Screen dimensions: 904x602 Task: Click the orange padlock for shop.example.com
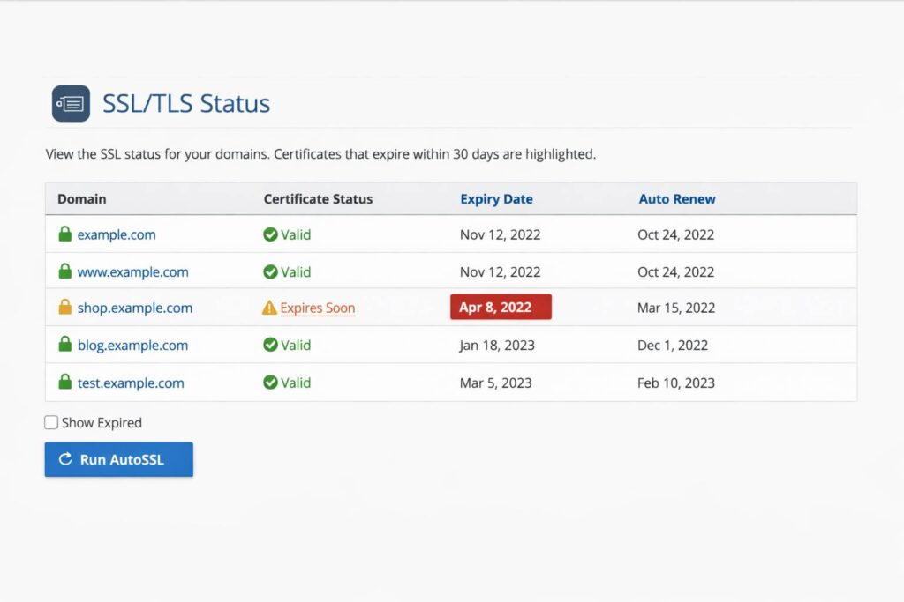click(64, 308)
